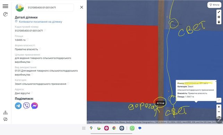
Task: Zoom in on the map
Action: pos(219,107)
